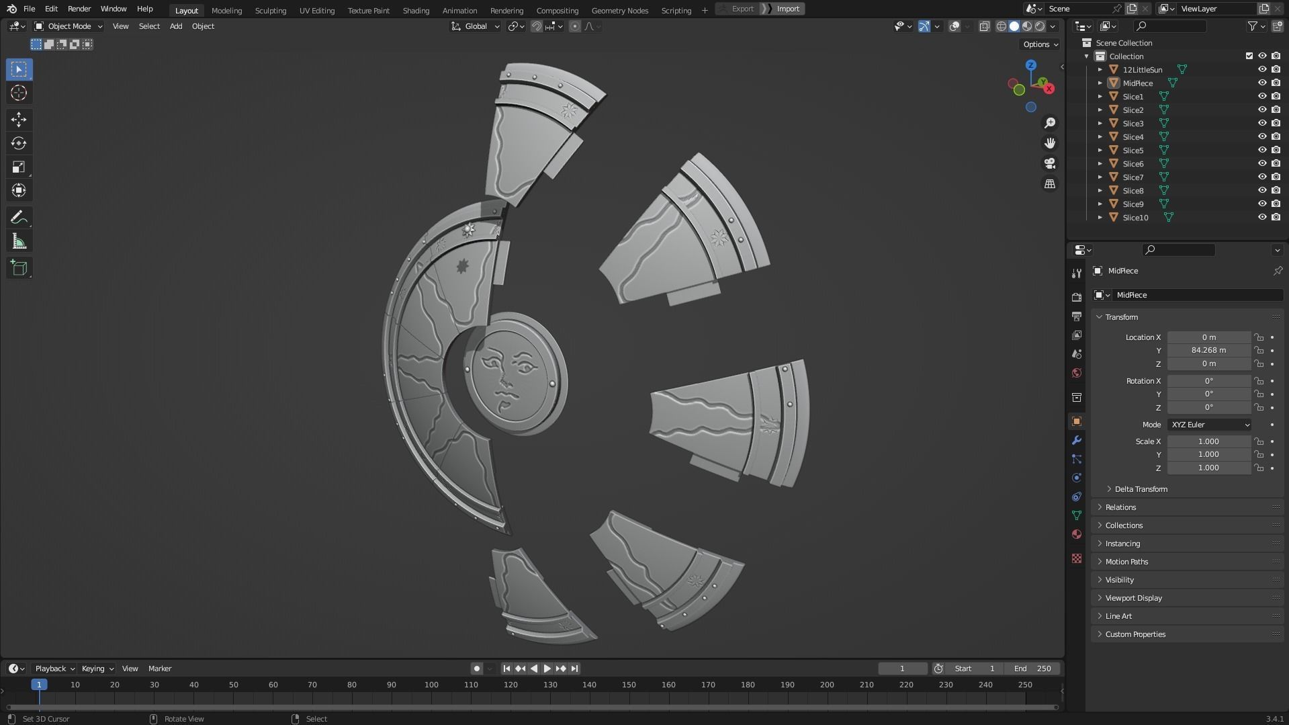Open the Particles properties tab
Image resolution: width=1289 pixels, height=725 pixels.
1077,459
